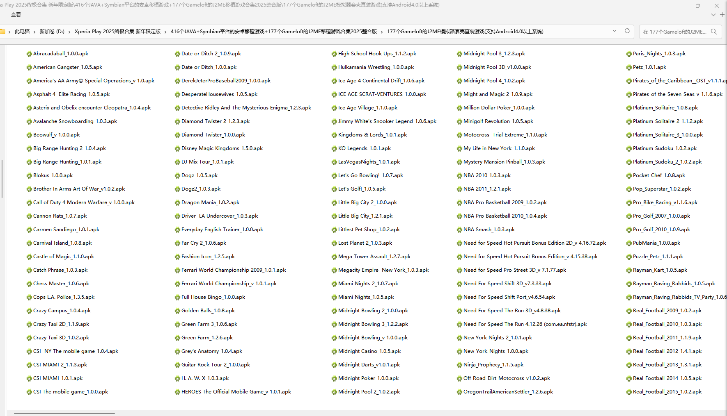Click the apk icon of Abracadaball_1.0.0.apk
The image size is (727, 416).
[x=29, y=54]
